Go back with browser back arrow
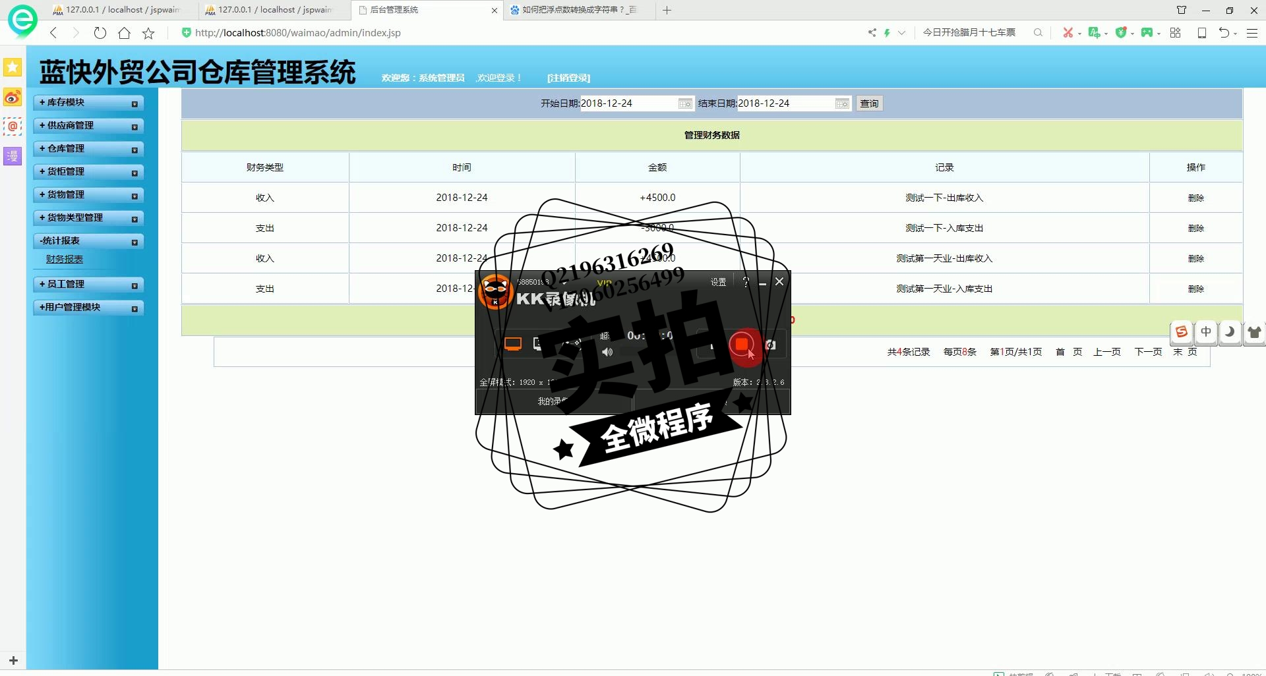 [x=54, y=33]
